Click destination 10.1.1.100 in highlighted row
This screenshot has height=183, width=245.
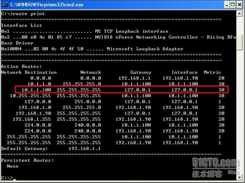[36, 90]
